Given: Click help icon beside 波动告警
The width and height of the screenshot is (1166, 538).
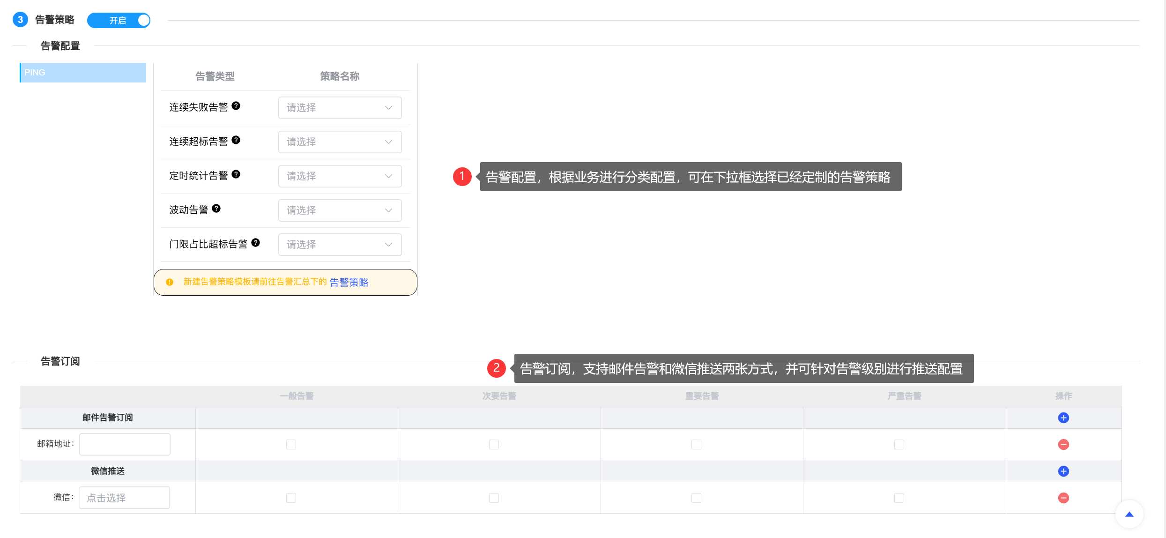Looking at the screenshot, I should coord(216,209).
